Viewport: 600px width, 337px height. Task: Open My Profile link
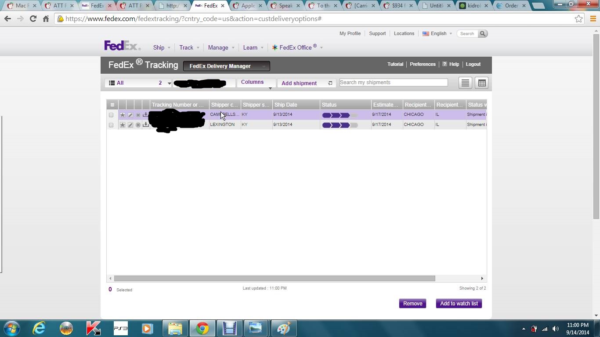point(350,33)
